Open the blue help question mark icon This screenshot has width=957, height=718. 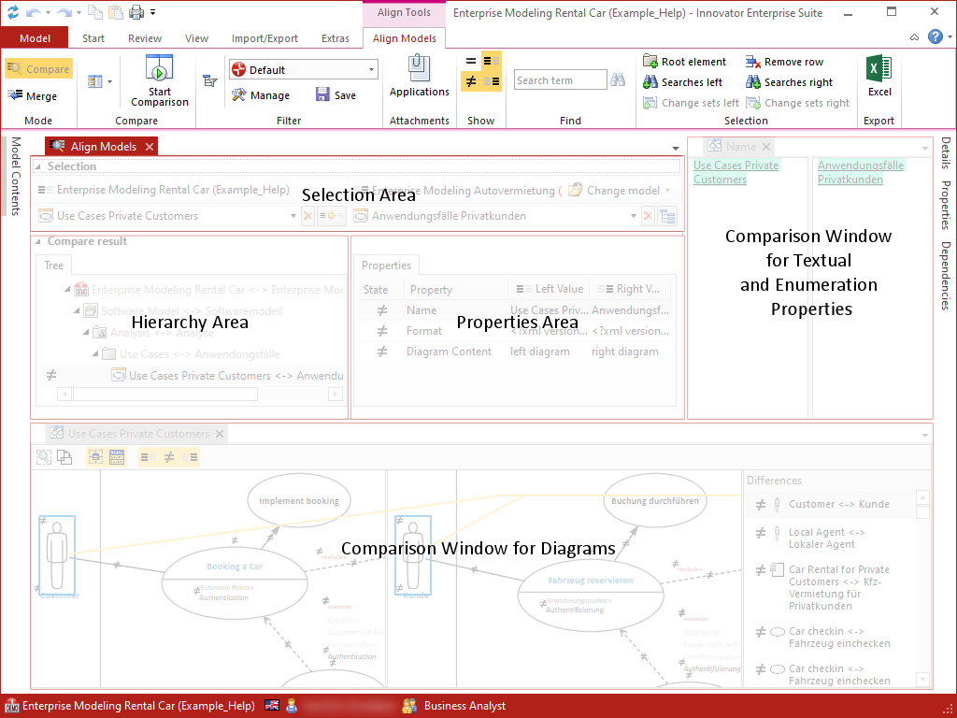(x=935, y=36)
